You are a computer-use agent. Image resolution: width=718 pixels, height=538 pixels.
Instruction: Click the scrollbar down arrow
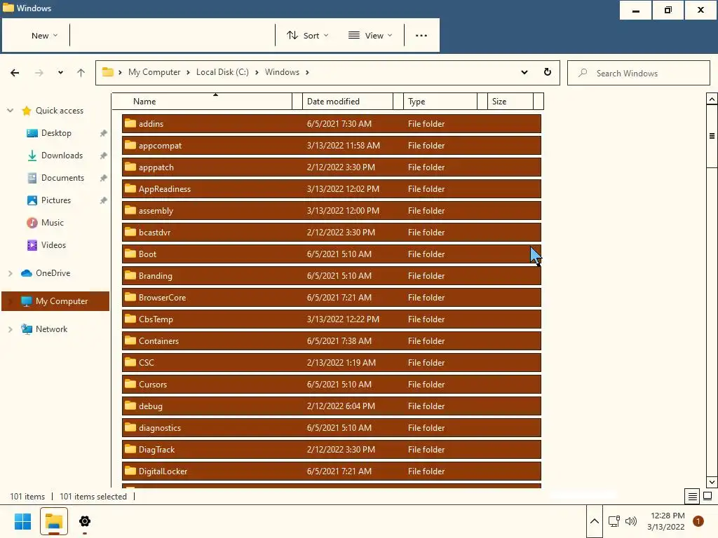click(x=712, y=482)
